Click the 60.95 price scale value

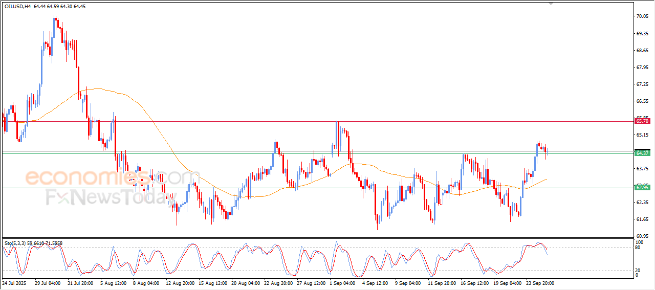642,236
